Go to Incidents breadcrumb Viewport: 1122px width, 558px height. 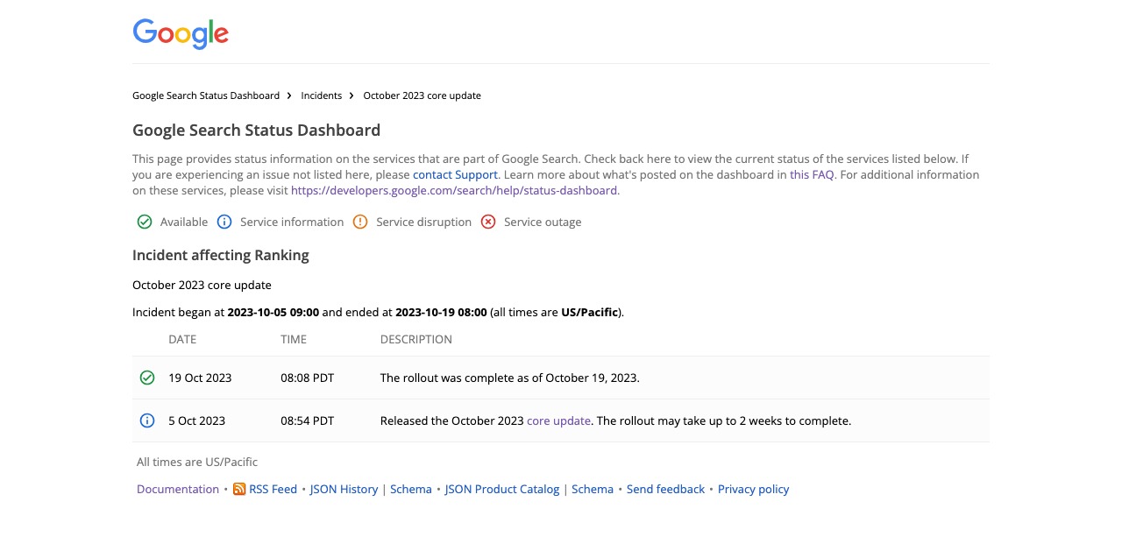322,95
